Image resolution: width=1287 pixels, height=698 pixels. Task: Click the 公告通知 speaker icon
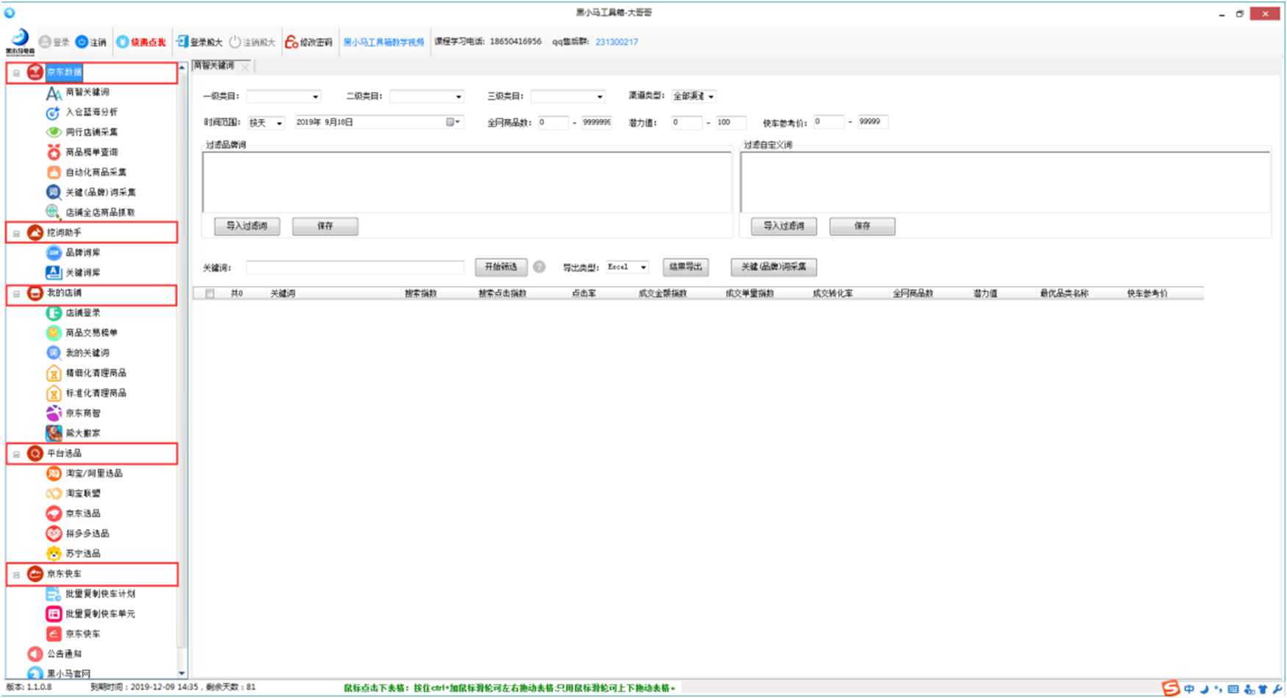click(x=35, y=653)
